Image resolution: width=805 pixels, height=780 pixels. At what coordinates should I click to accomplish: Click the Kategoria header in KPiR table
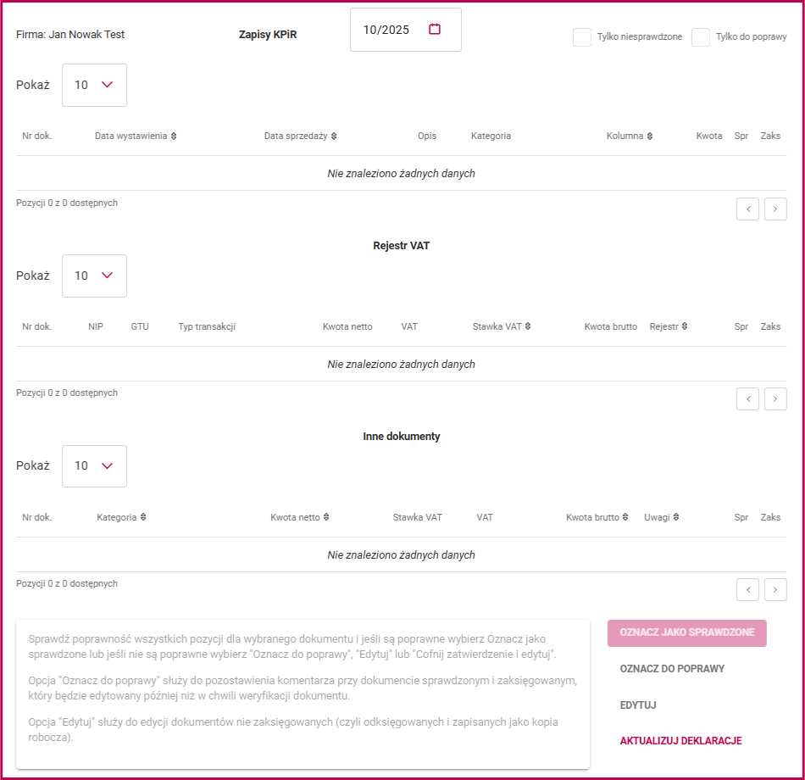pyautogui.click(x=491, y=136)
